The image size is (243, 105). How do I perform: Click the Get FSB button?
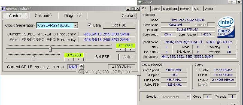[x=119, y=25]
